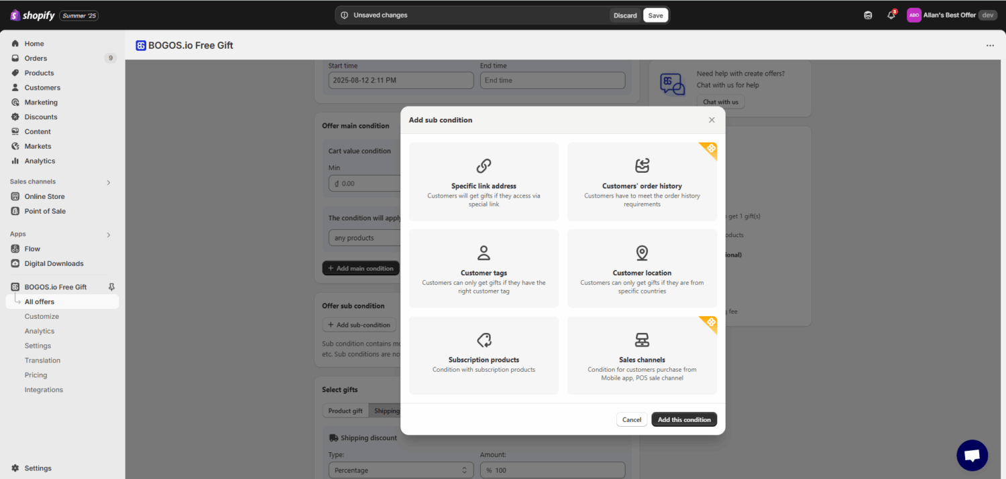Select the Specific link address condition

[484, 182]
